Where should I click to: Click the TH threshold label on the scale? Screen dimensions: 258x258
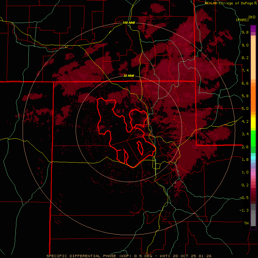[x=246, y=223]
